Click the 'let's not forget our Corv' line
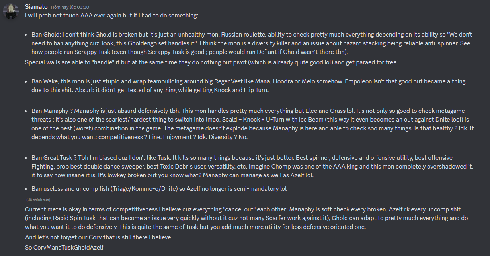Image resolution: width=490 pixels, height=256 pixels. point(98,237)
